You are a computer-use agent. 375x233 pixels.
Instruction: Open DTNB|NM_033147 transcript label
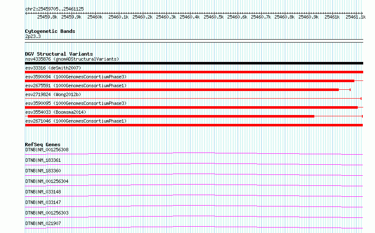click(43, 202)
